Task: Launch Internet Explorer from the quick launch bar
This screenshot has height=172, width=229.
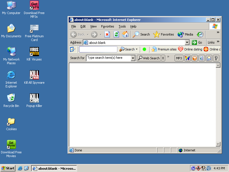Action: [x=20, y=168]
